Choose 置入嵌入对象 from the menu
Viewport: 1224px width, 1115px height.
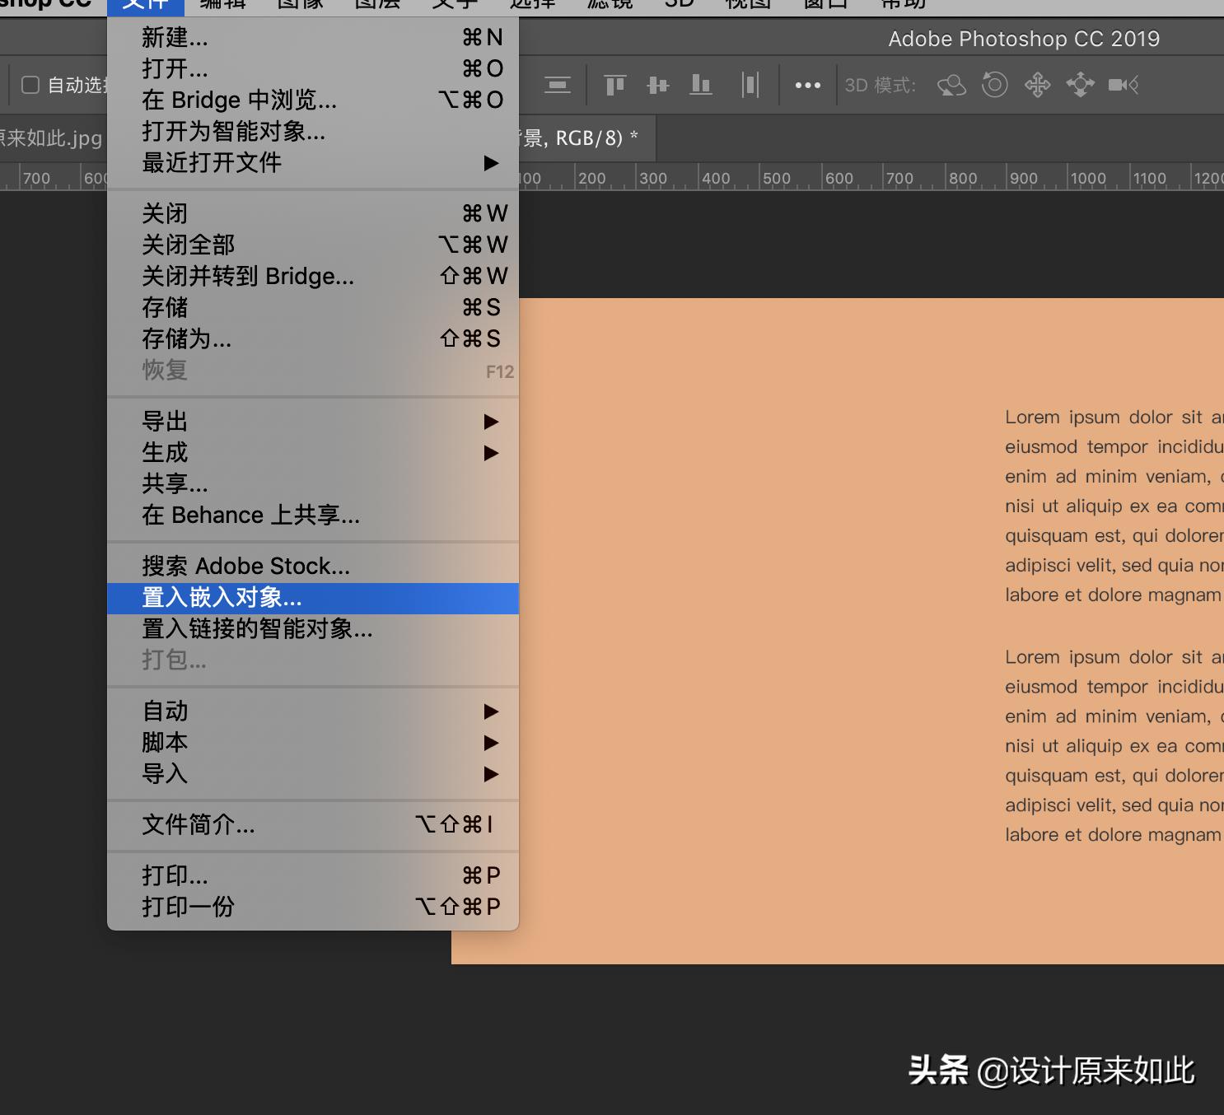pyautogui.click(x=221, y=597)
